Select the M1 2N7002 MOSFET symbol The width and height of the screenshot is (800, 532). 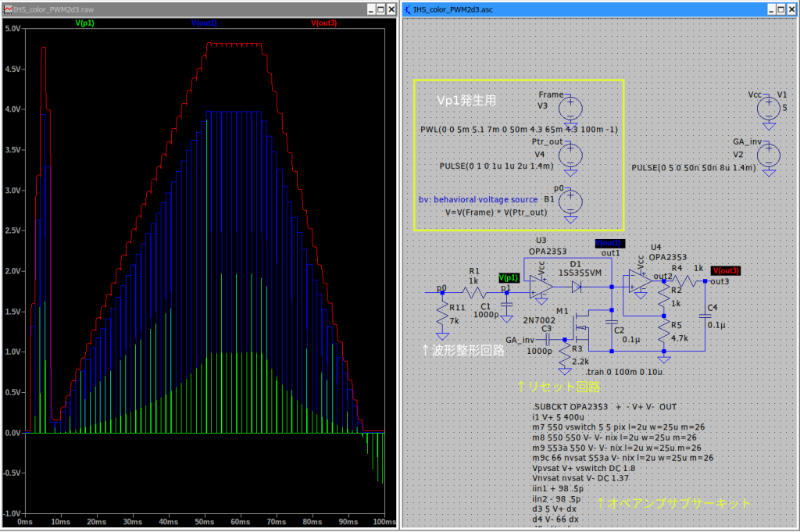pos(581,327)
